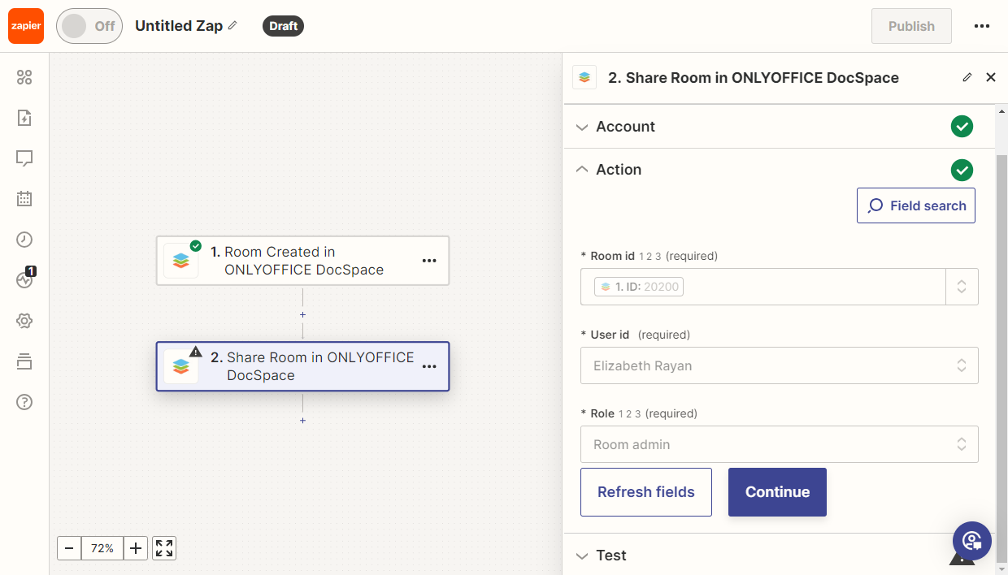Open the comments icon in sidebar

pos(24,158)
